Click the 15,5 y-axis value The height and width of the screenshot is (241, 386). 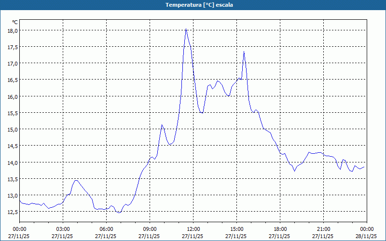13,113
